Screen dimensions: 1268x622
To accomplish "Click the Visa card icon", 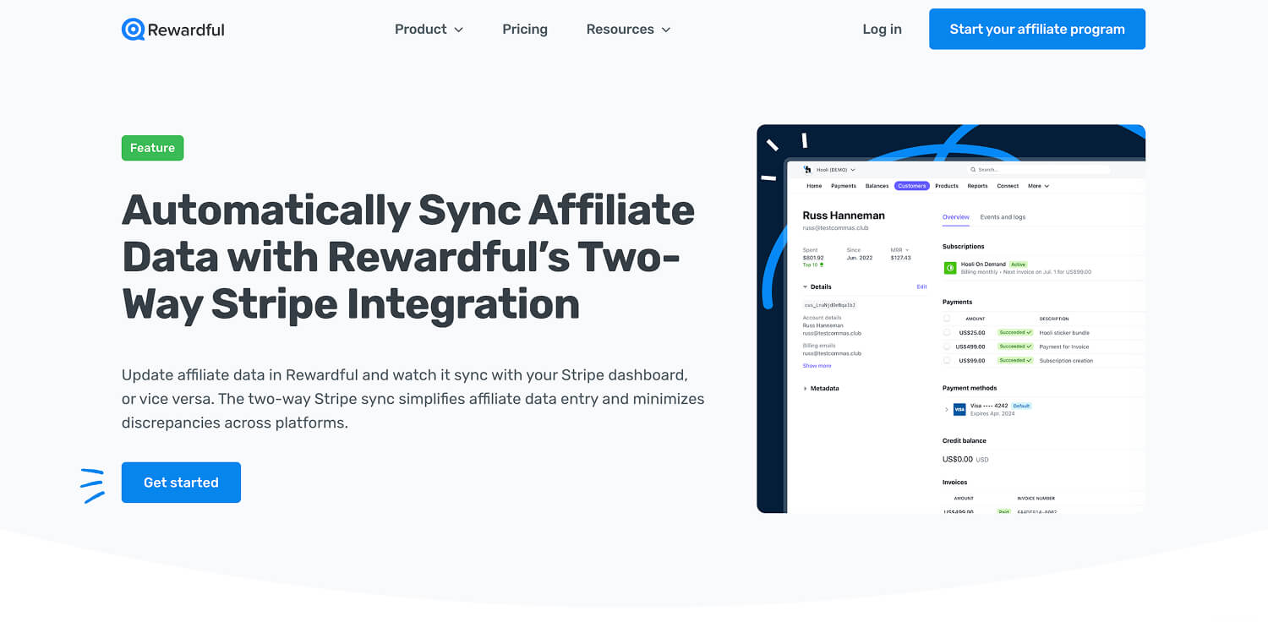I will tap(959, 410).
